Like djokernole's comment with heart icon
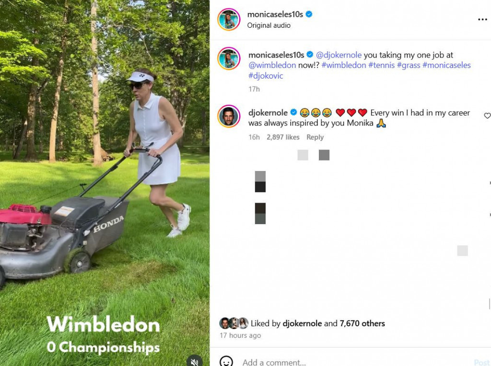Viewport: 491px width, 366px height. pyautogui.click(x=487, y=116)
